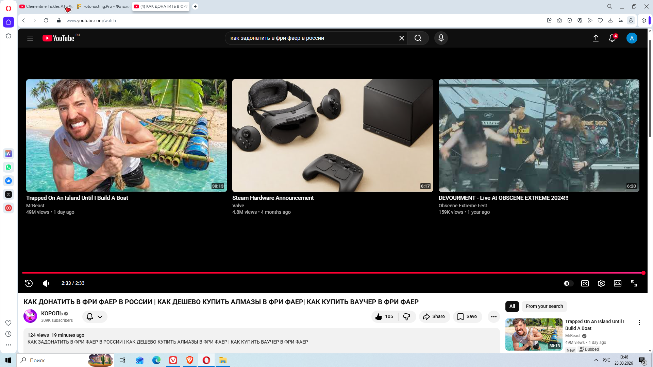The height and width of the screenshot is (367, 653).
Task: Toggle the autoplay switch
Action: (x=568, y=283)
